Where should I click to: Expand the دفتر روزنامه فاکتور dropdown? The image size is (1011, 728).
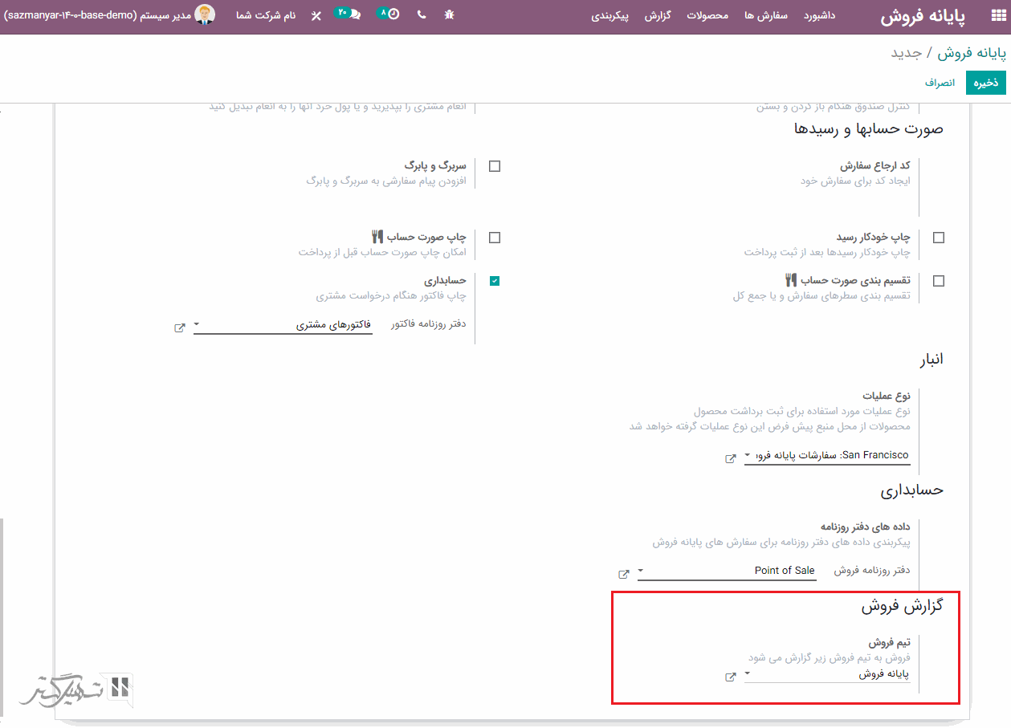[x=283, y=325]
